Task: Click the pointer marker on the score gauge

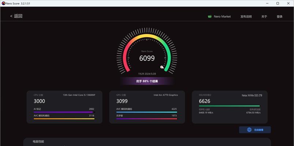Action: click(x=162, y=67)
